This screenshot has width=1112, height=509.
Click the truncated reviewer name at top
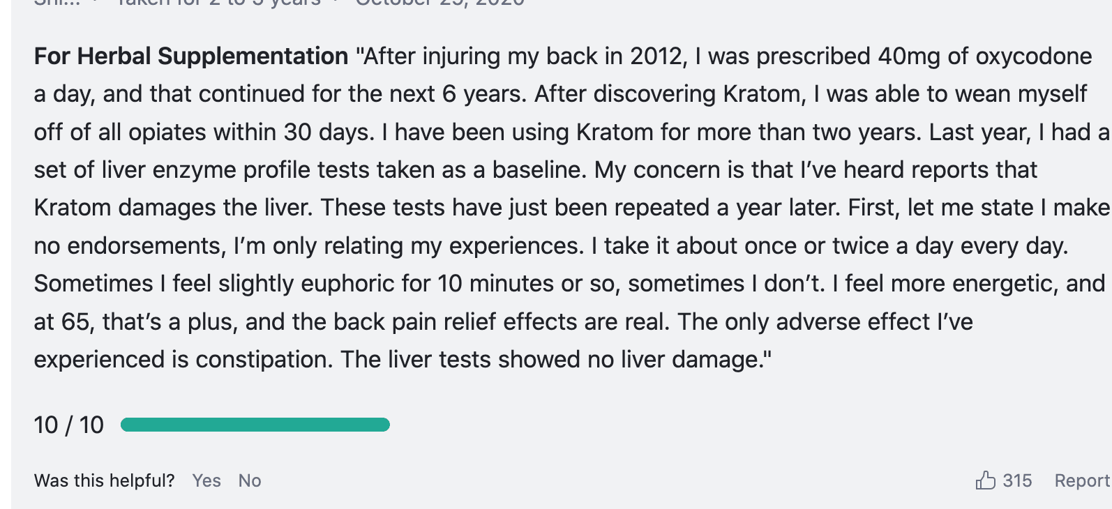59,3
